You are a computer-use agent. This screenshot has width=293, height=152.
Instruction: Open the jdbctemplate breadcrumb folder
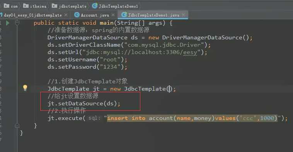pyautogui.click(x=69, y=6)
